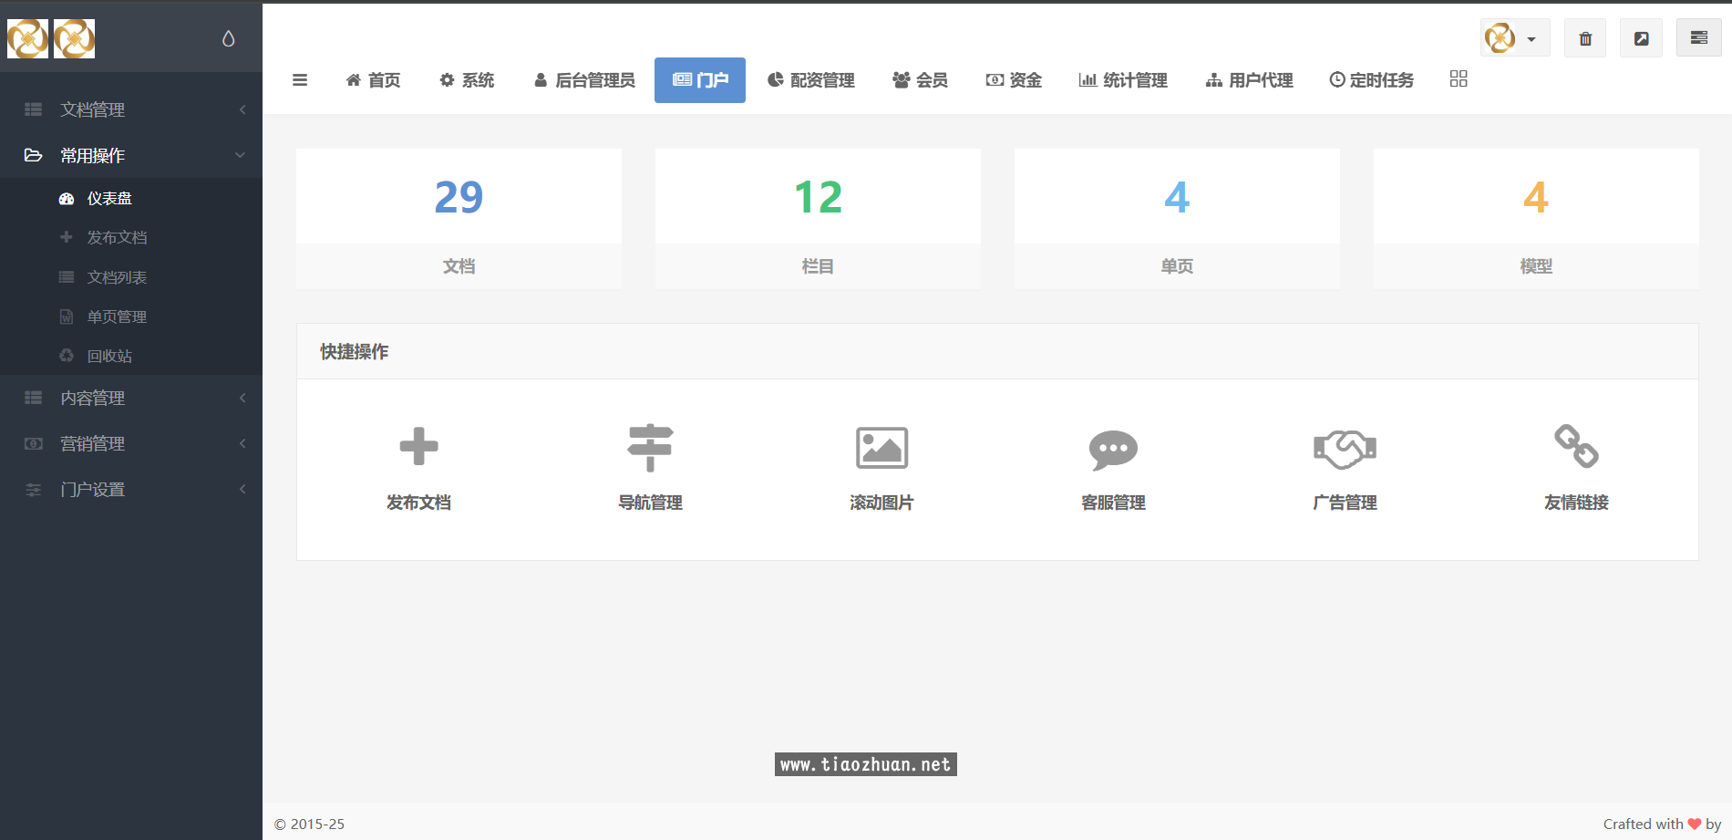Expand the 文档管理 sidebar menu
1732x840 pixels.
[131, 109]
